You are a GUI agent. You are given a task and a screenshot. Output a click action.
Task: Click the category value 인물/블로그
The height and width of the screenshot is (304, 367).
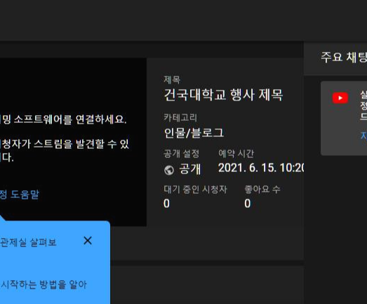click(194, 133)
